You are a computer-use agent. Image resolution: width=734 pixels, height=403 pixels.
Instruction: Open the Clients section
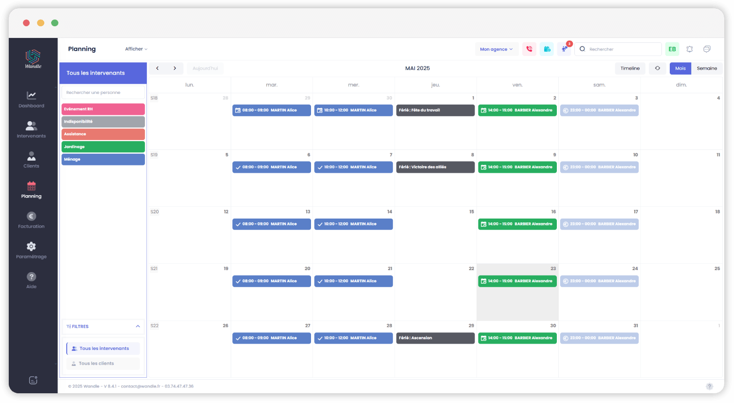point(31,160)
